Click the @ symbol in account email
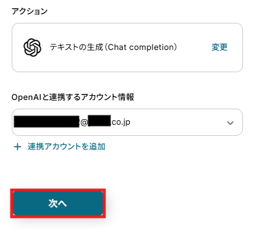 [x=84, y=123]
